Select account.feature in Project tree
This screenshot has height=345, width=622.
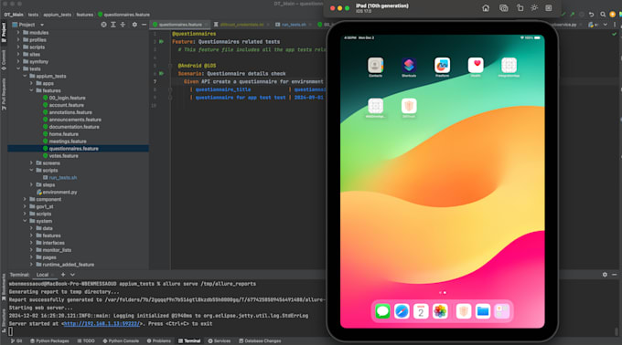[x=66, y=105]
